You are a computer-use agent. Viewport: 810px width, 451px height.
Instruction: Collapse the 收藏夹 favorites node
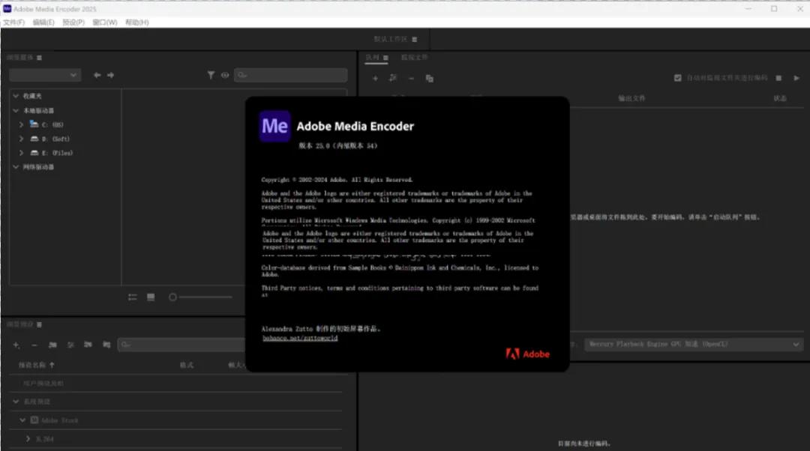tap(16, 96)
